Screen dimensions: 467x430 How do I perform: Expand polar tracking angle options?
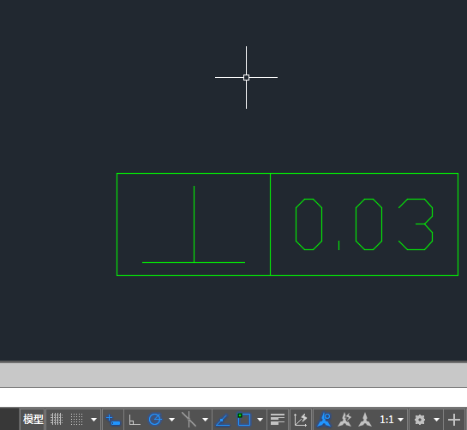pyautogui.click(x=172, y=420)
